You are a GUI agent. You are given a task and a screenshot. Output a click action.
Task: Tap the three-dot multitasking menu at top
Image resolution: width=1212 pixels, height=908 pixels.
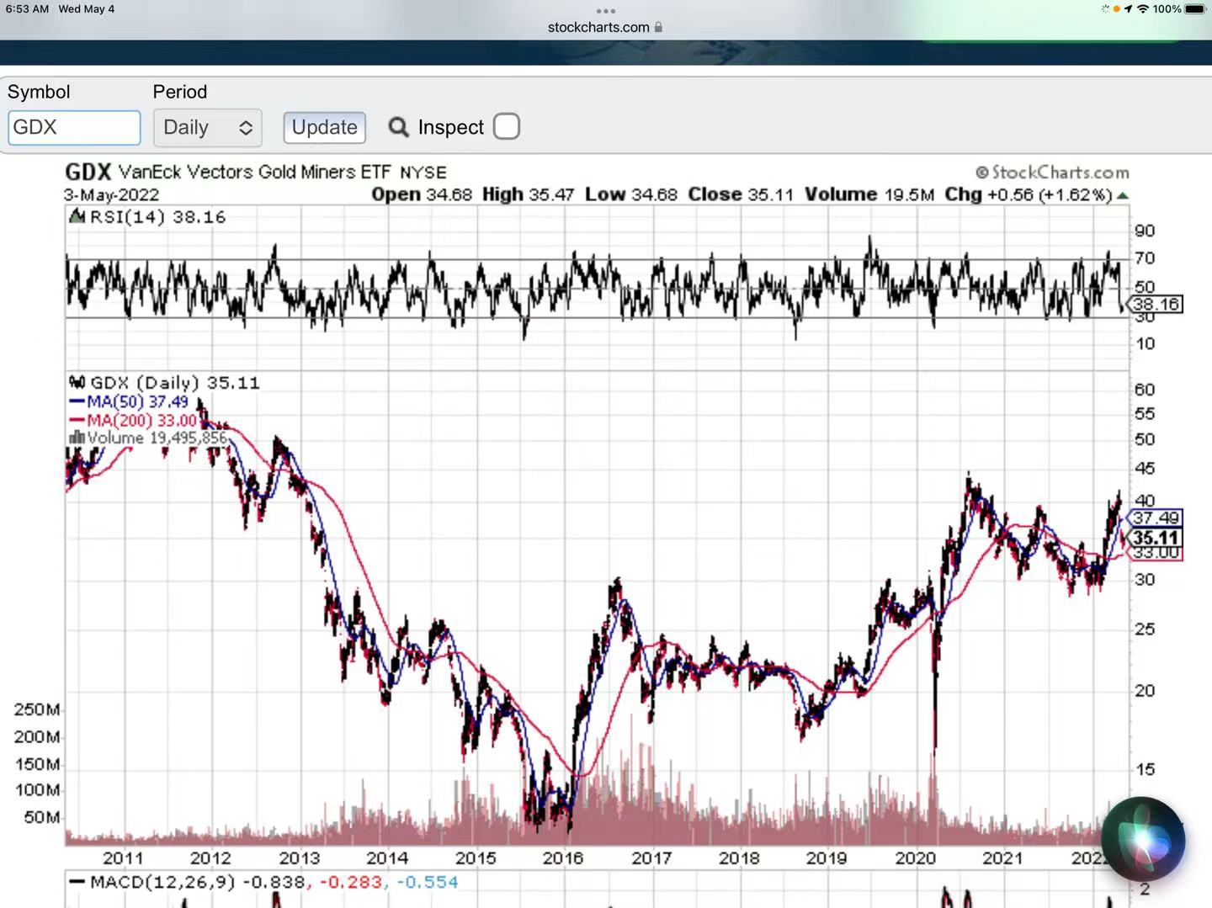[606, 11]
